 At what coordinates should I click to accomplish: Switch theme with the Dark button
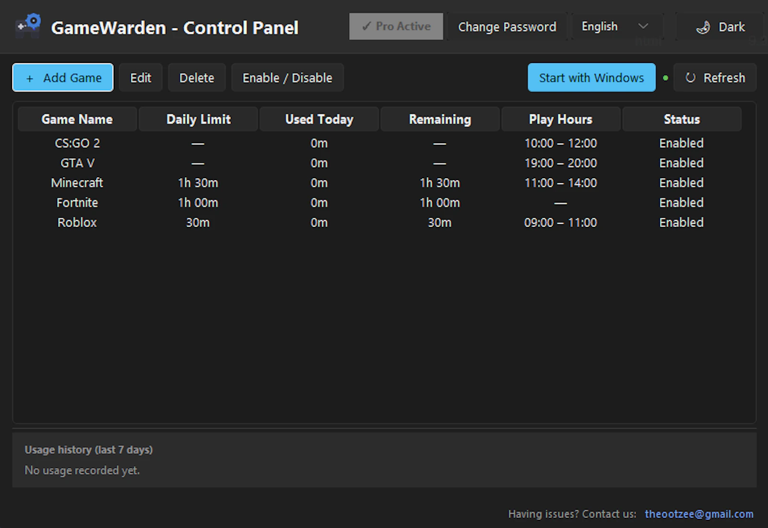click(x=719, y=27)
